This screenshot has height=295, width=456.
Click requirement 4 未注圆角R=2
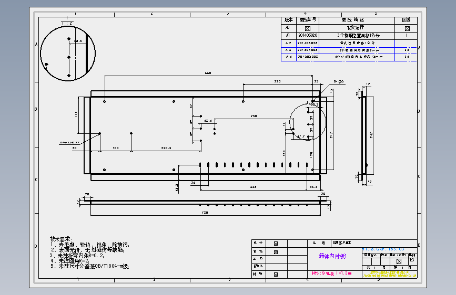pos(70,261)
